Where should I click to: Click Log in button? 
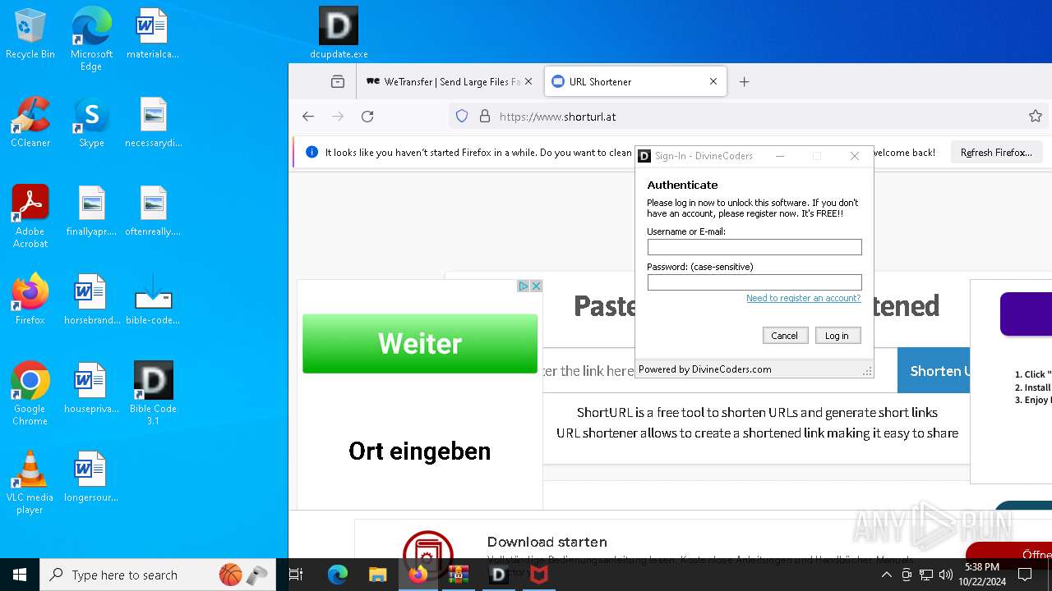point(837,336)
